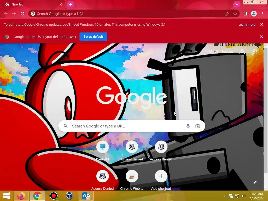Customize this page with the pencil icon
The image size is (268, 201).
255,182
